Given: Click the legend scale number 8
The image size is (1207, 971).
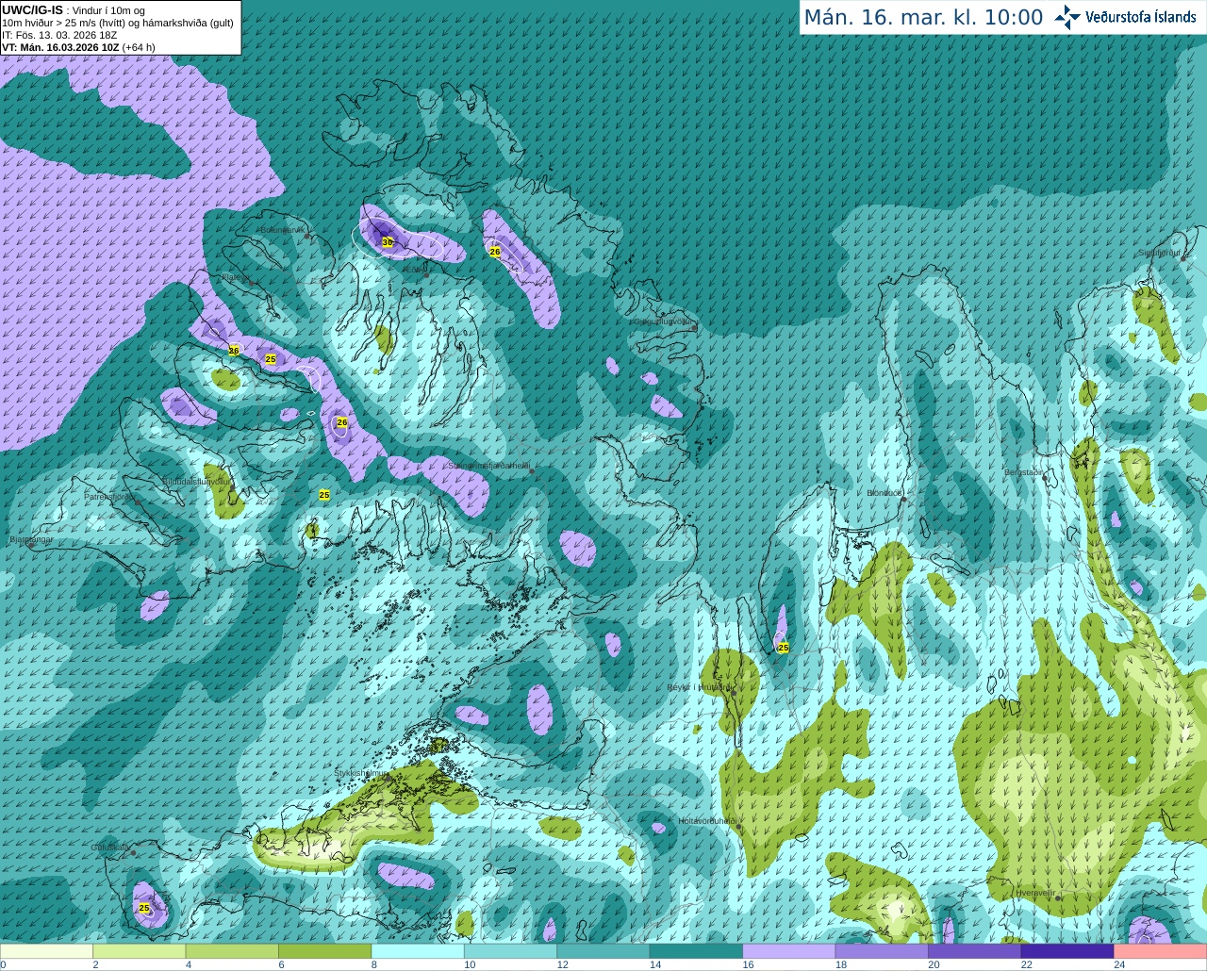Looking at the screenshot, I should [374, 964].
